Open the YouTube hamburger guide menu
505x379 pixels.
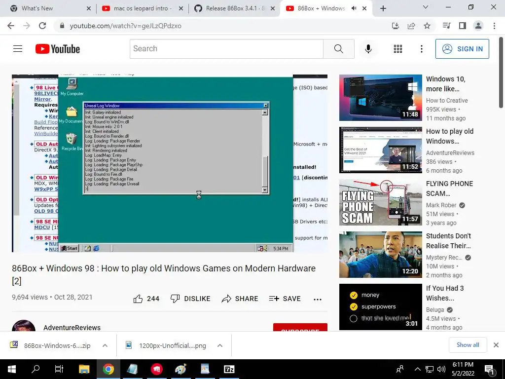point(18,49)
